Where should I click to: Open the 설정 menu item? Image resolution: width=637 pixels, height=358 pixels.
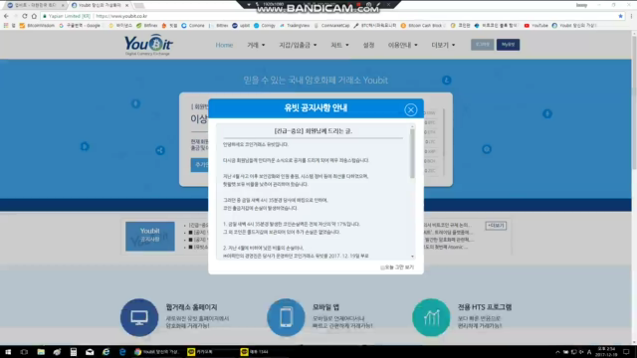point(368,45)
